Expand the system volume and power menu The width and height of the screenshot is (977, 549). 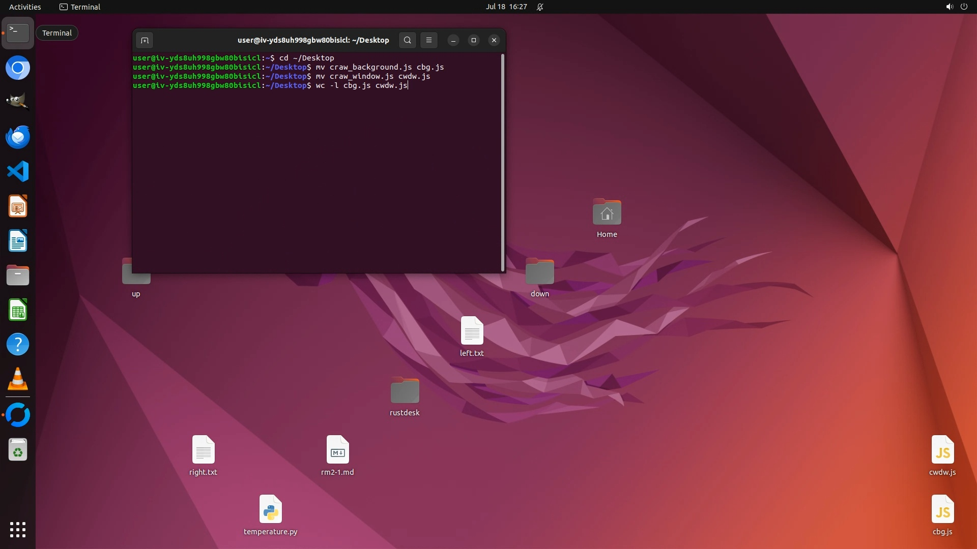(x=956, y=7)
